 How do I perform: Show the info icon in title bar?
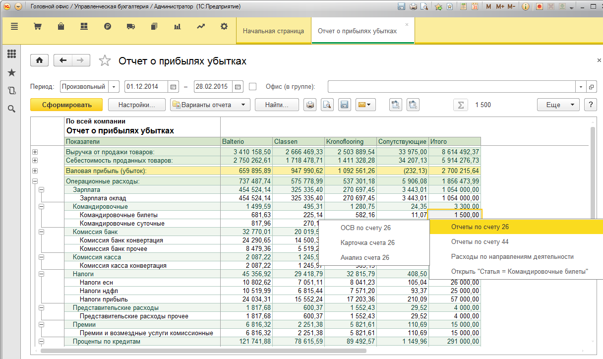click(x=526, y=7)
